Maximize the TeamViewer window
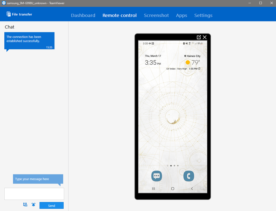This screenshot has width=276, height=211. tap(261, 3)
